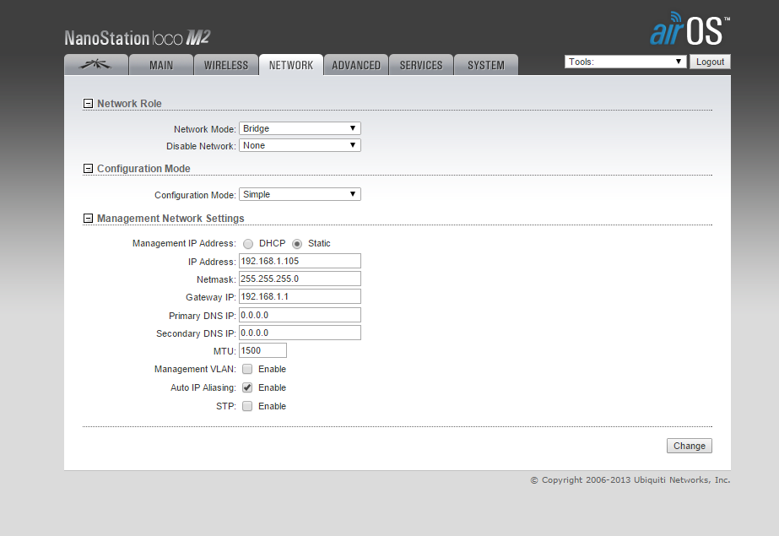Select the NETWORK tab

(x=291, y=65)
